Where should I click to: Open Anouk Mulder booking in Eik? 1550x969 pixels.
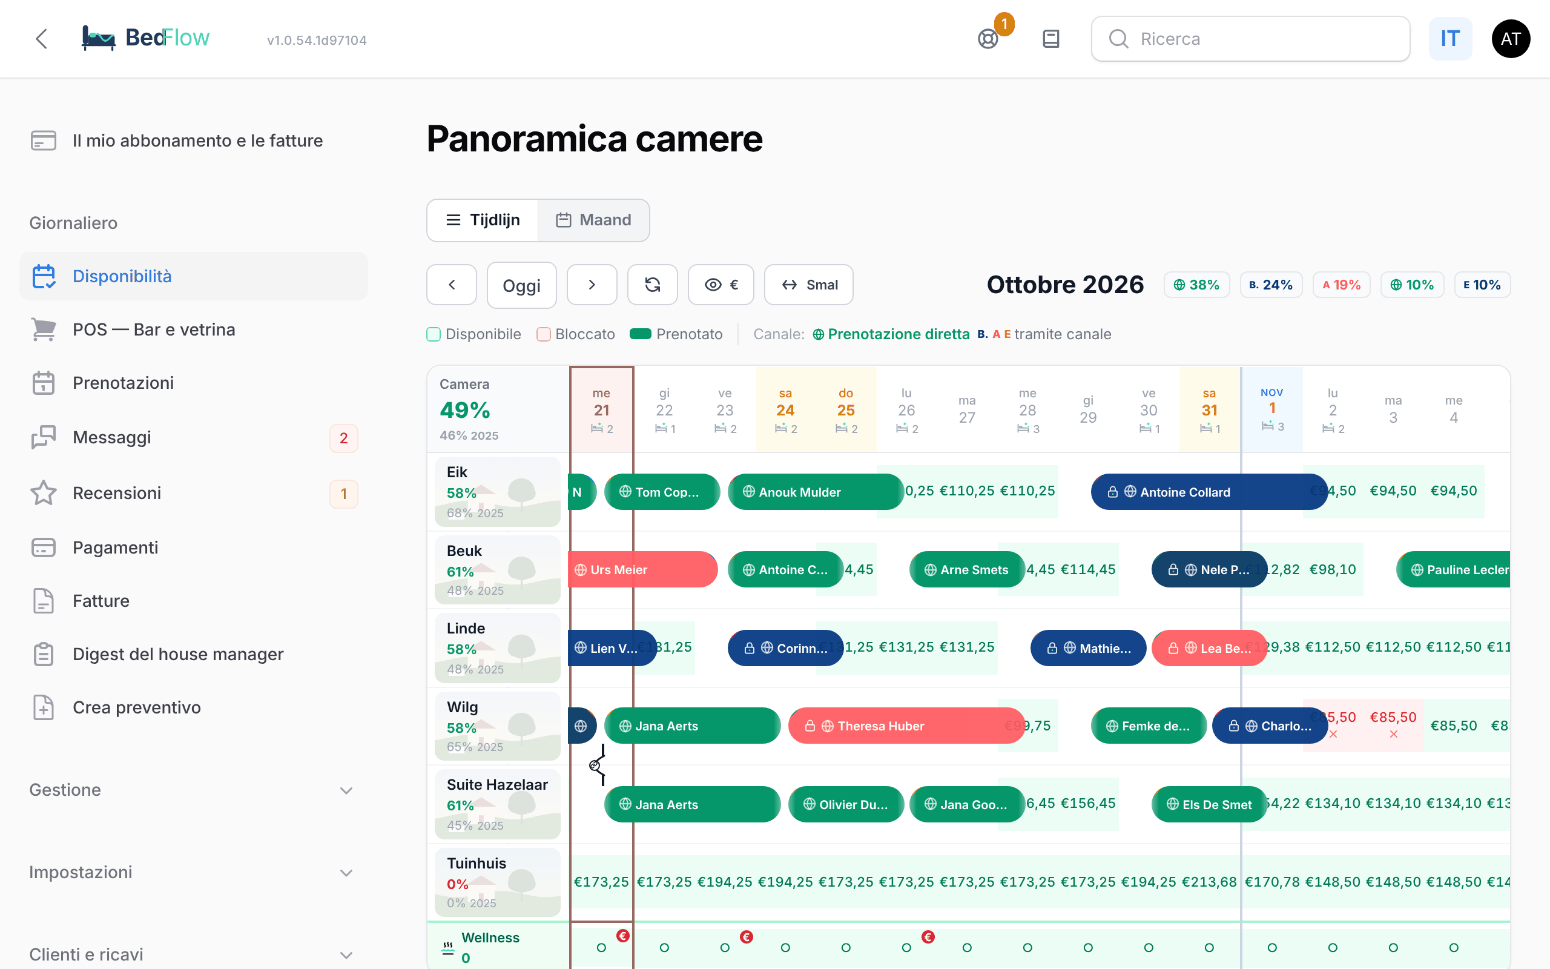click(816, 492)
